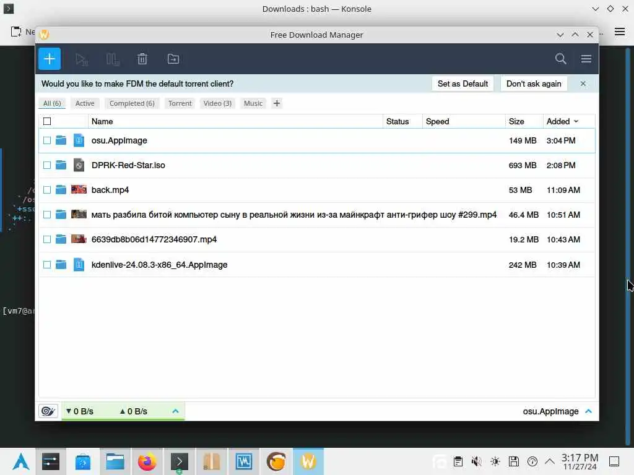Check the DPRK-Red-Star.iso checkbox
Screen dimensions: 634x475
tap(47, 165)
